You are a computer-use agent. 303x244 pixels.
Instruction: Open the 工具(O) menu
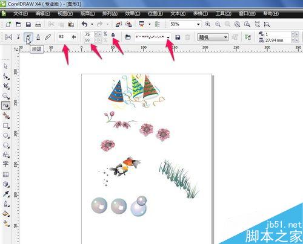(x=224, y=13)
